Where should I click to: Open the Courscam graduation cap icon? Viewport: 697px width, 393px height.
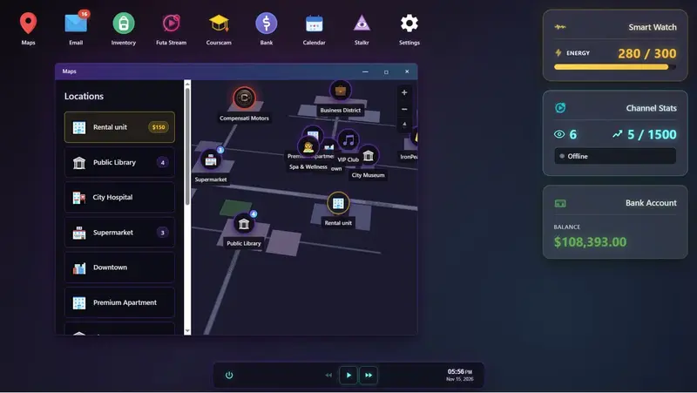(219, 24)
